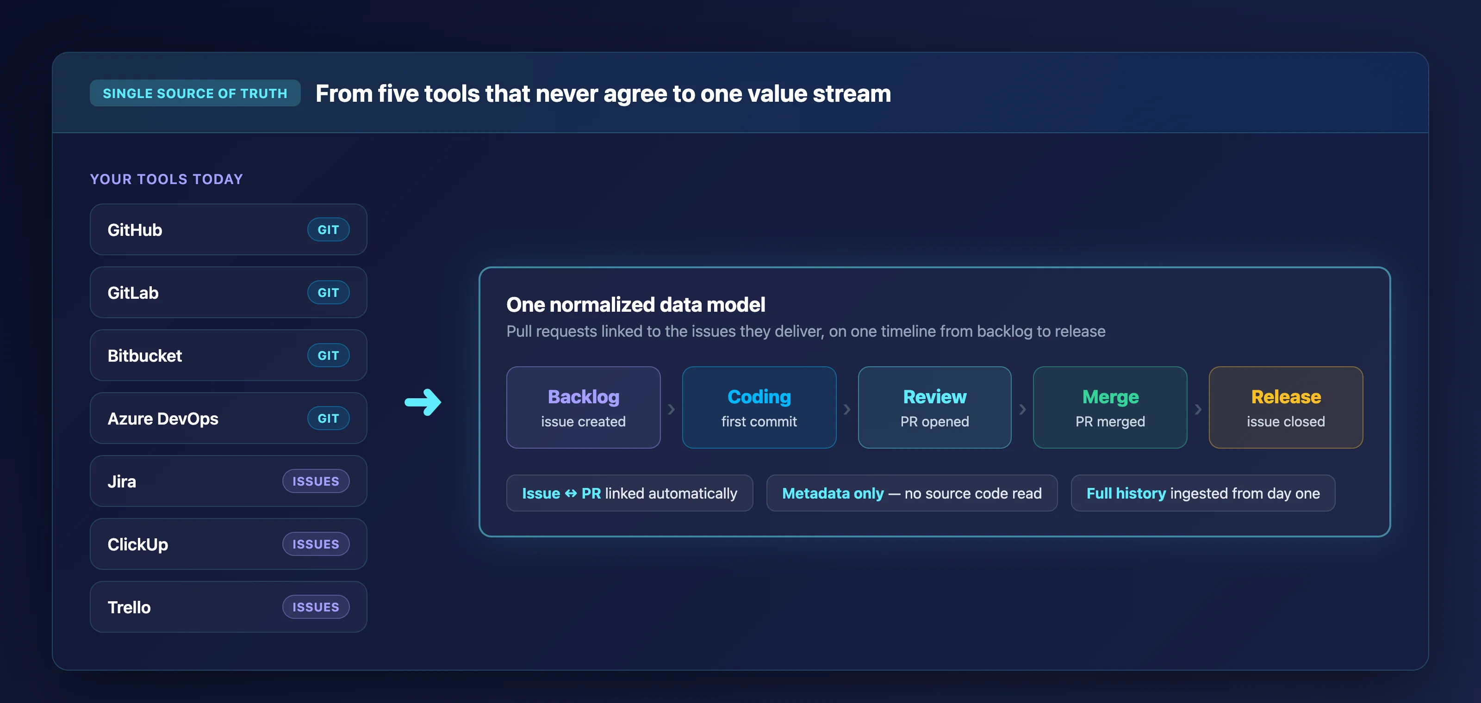Click the cyan right-arrow icon
Screen dimensions: 1481x703
click(x=423, y=402)
